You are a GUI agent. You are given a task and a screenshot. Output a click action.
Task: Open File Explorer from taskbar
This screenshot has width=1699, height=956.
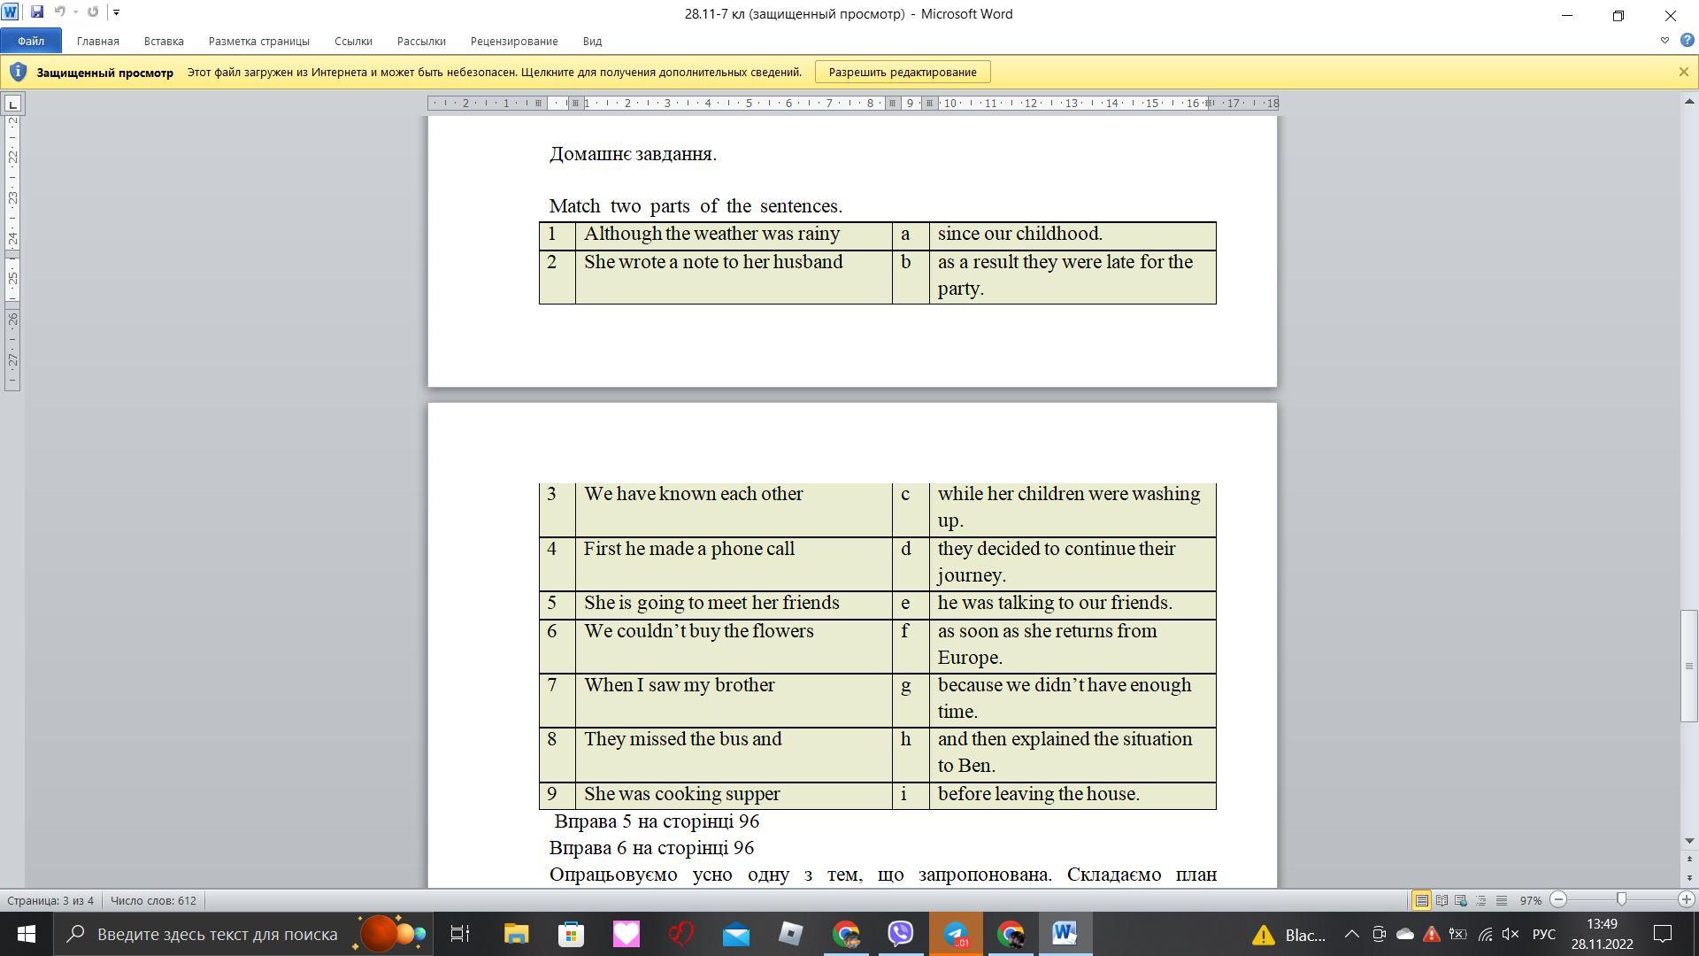coord(516,934)
